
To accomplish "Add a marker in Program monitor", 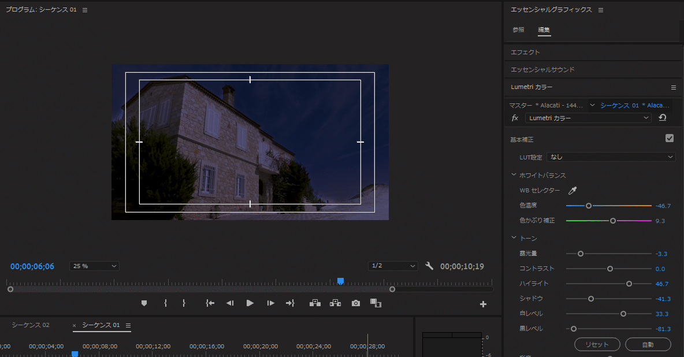I will [x=144, y=303].
